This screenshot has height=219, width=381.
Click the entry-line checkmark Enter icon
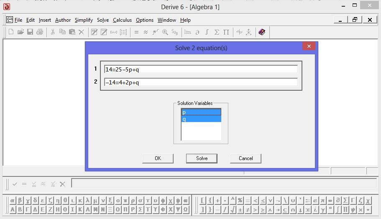[x=15, y=184]
